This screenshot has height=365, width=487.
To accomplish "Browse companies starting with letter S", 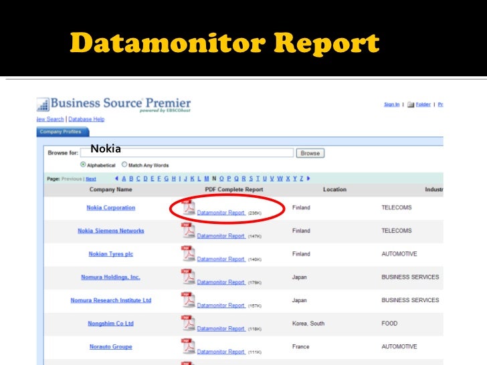I will 251,178.
